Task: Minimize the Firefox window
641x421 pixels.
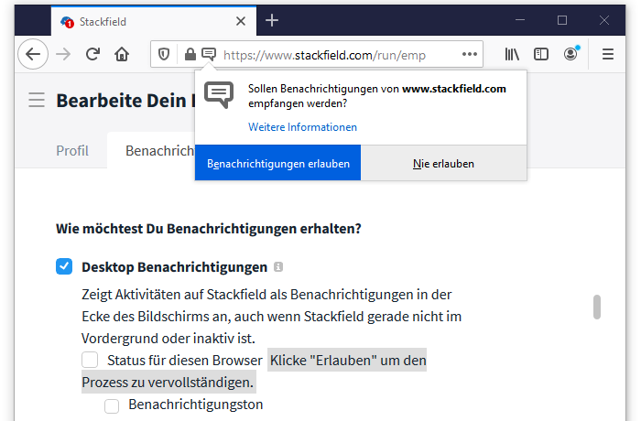Action: point(520,20)
